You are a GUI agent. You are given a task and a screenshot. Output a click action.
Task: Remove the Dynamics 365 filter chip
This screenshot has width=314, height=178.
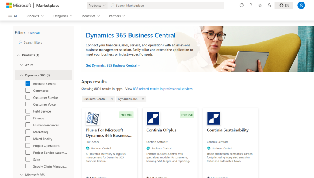pos(143,99)
